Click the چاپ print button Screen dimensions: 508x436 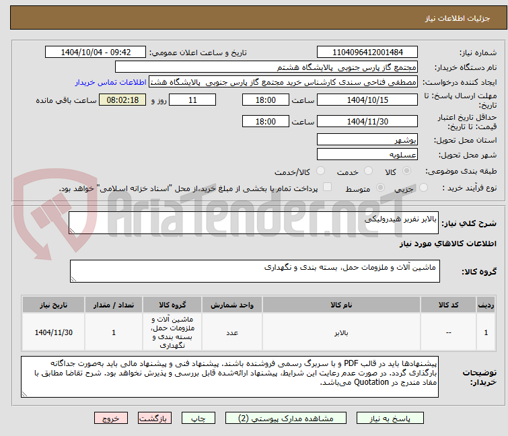(198, 419)
